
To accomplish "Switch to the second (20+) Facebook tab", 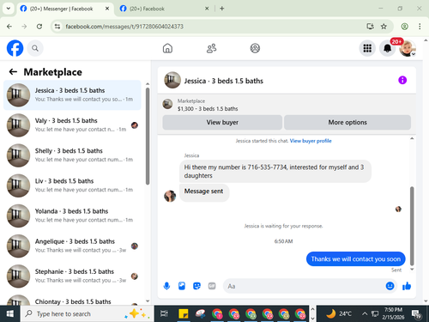I will [x=165, y=9].
